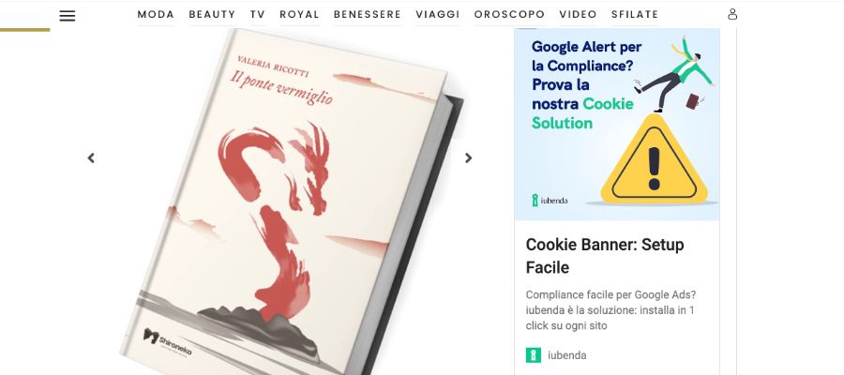Go to previous carousel image
This screenshot has height=375, width=844.
[x=91, y=157]
